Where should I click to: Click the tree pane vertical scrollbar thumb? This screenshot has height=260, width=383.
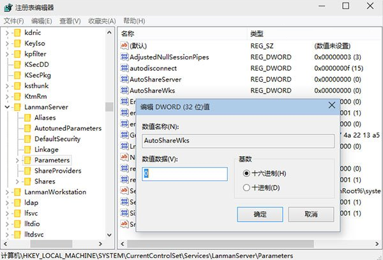[x=109, y=107]
